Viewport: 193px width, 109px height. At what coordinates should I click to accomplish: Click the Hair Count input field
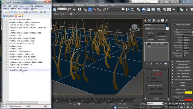tap(188, 29)
